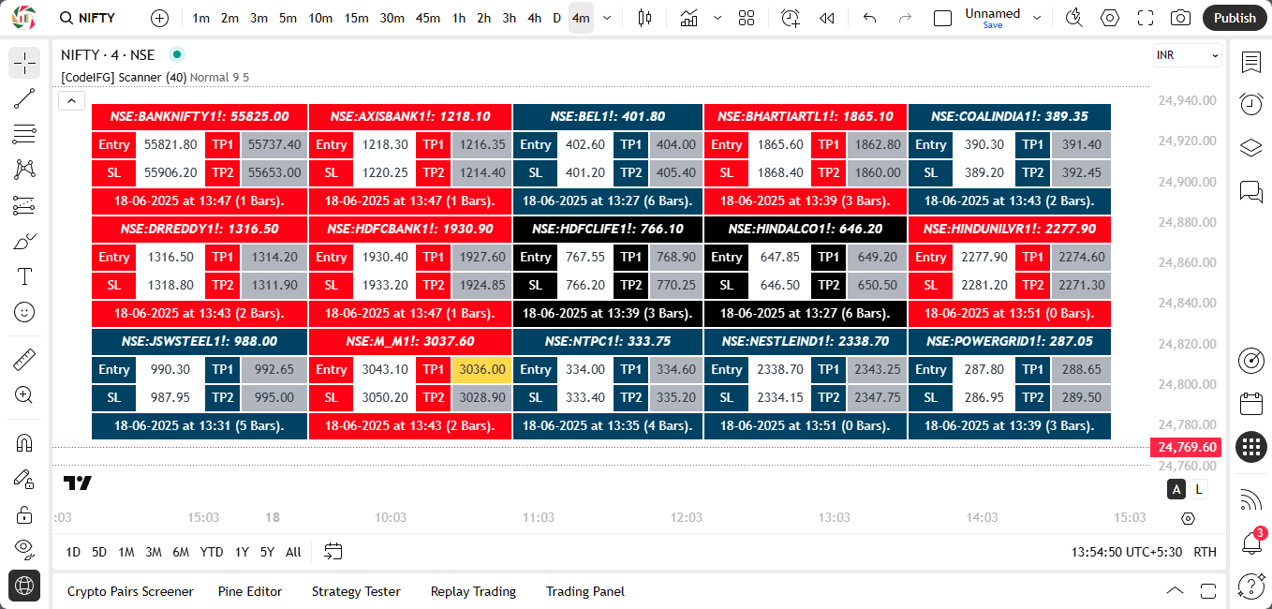Select the brush drawing tool

24,241
